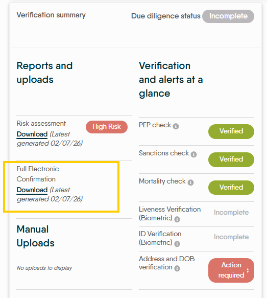Click the Sanctions check info icon

193,154
